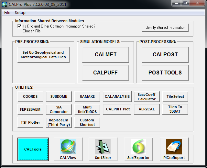Open Set Up Geophysical and Meteorological Data Files
This screenshot has height=168, width=207.
(43, 55)
